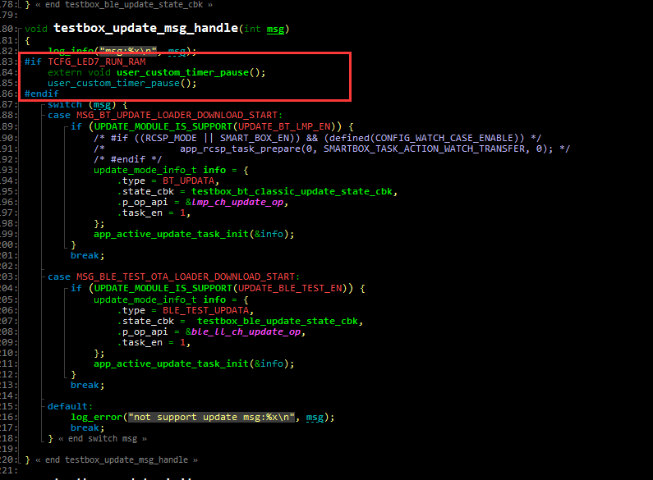Click user_custom_timer_pause on the extern line

(182, 72)
